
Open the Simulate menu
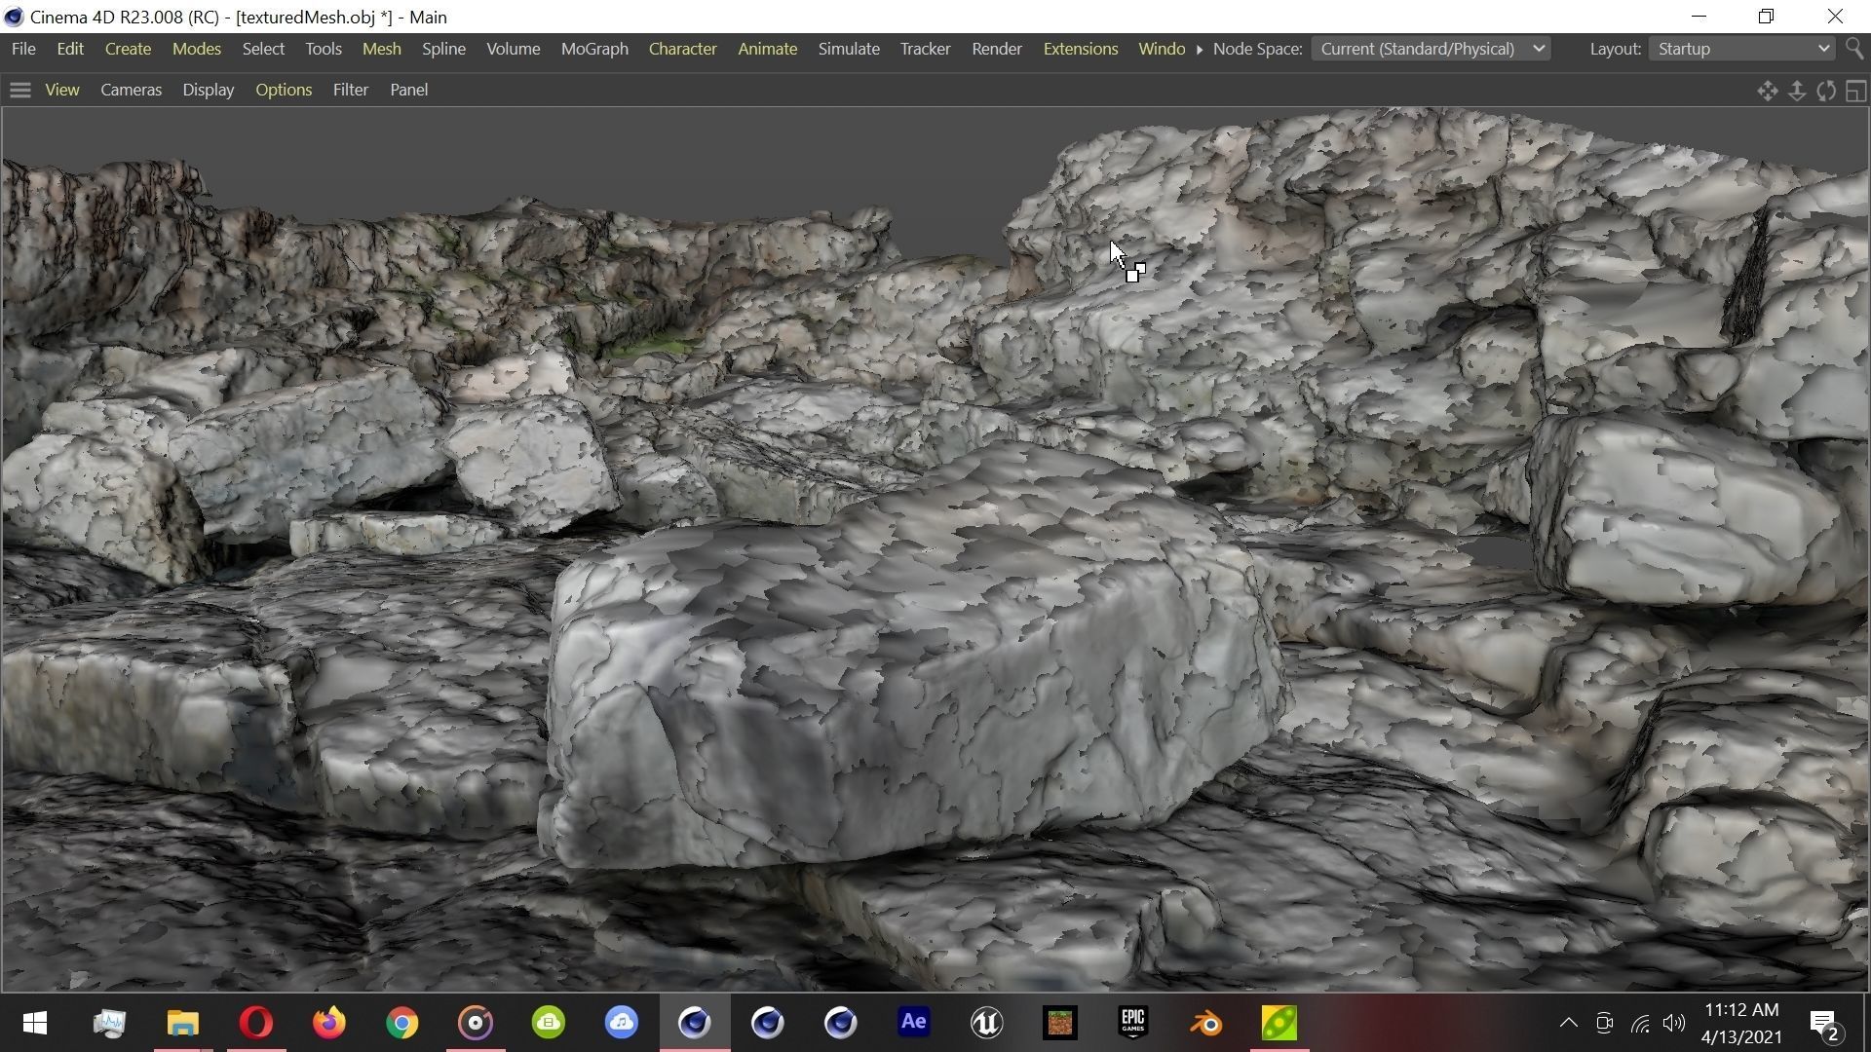849,49
